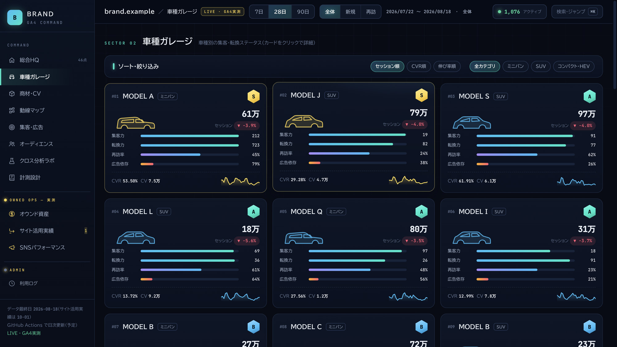This screenshot has height=347, width=617.
Task: Click the page's vertical scrollbar
Action: (x=615, y=44)
